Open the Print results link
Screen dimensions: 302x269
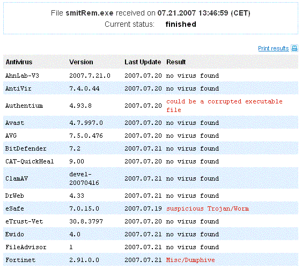274,48
